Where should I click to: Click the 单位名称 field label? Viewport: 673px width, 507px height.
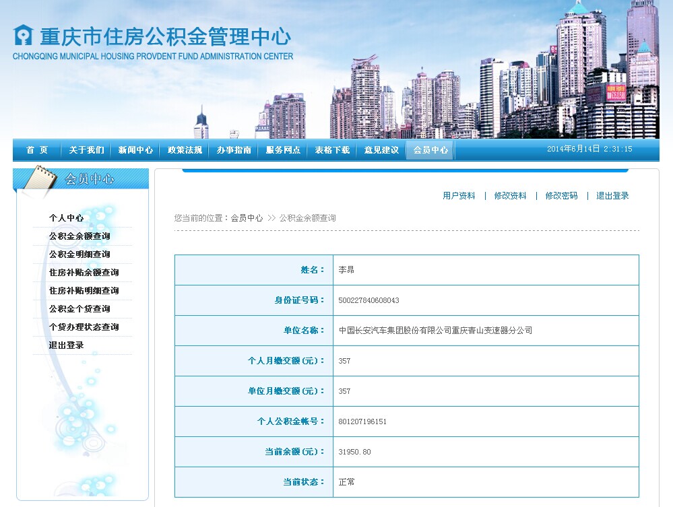pyautogui.click(x=304, y=331)
